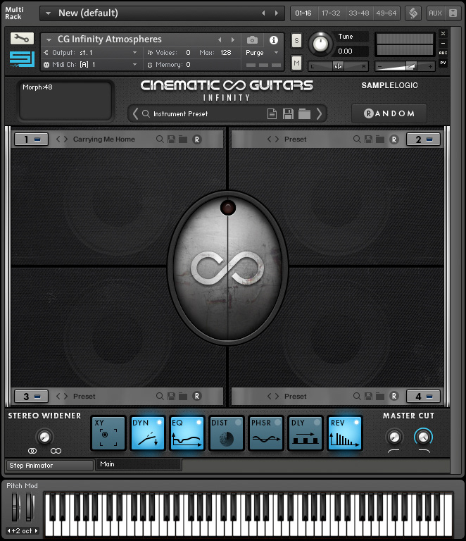
Task: Switch to rack page 01-16
Action: (x=303, y=13)
